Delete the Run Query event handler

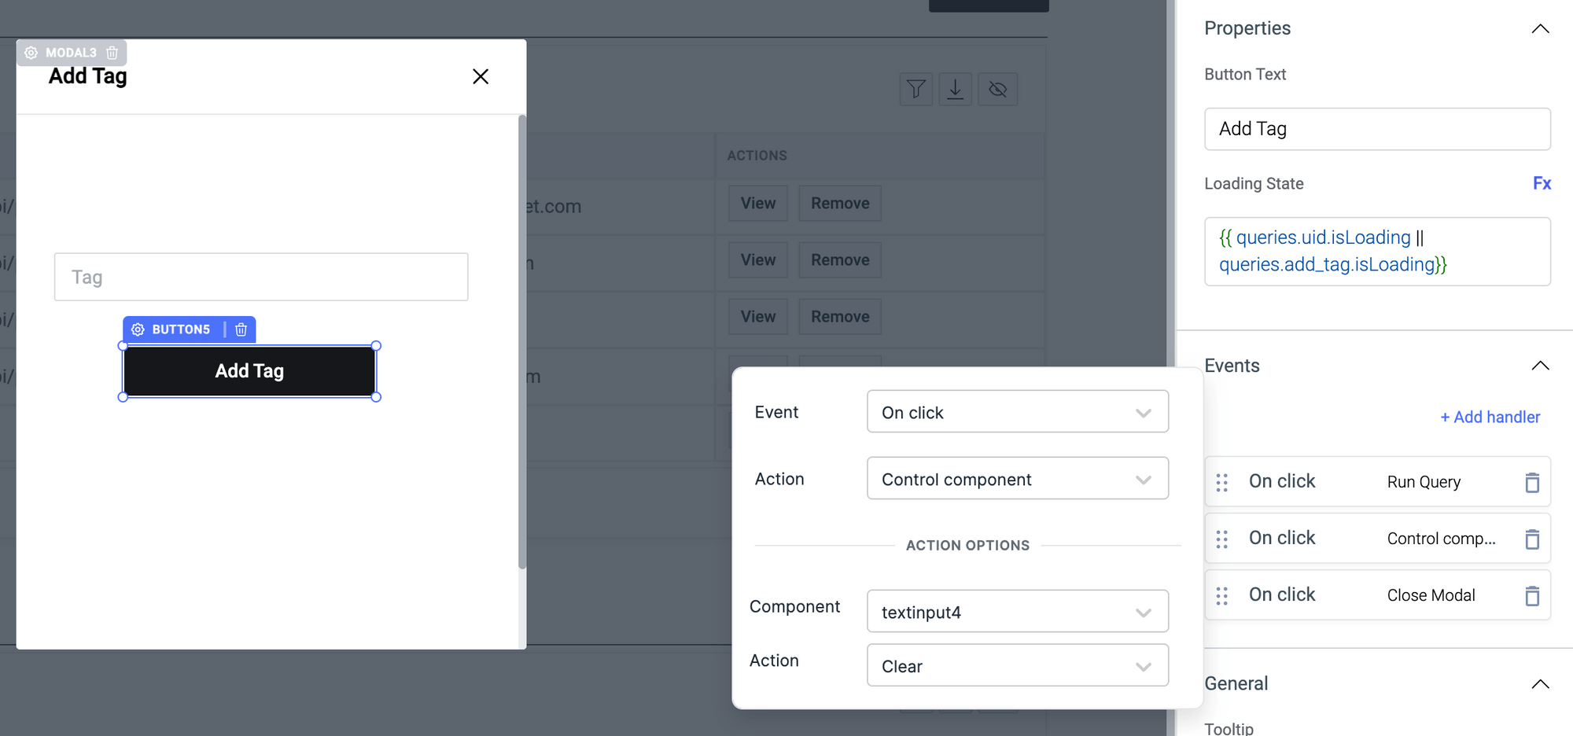tap(1531, 482)
